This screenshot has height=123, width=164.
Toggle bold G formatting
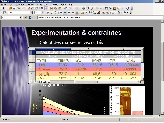(x=48, y=13)
